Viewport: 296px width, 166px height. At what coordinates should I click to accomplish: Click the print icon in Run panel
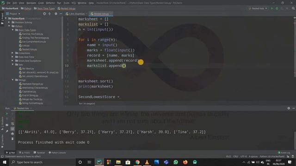(12, 134)
